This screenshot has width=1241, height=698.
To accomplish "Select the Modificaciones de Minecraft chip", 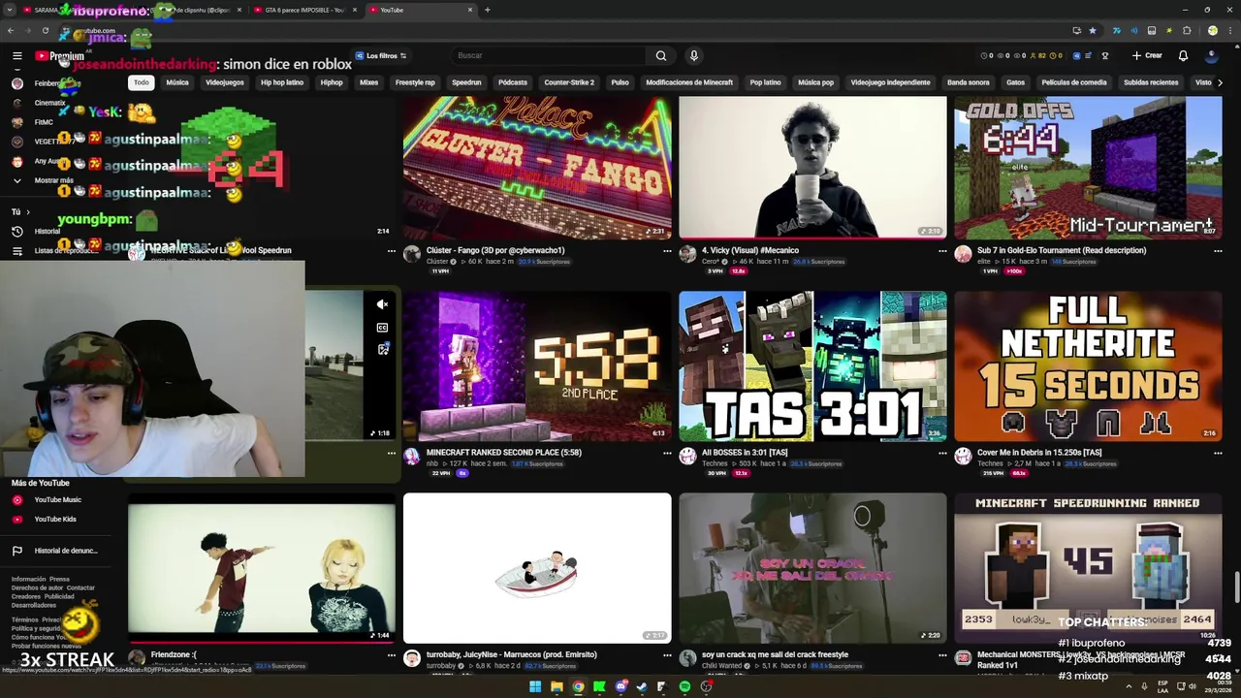I will pos(689,82).
